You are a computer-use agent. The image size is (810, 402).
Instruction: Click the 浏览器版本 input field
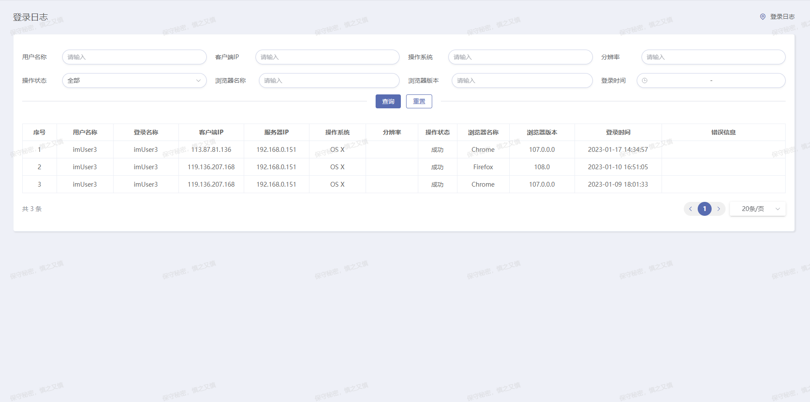522,80
